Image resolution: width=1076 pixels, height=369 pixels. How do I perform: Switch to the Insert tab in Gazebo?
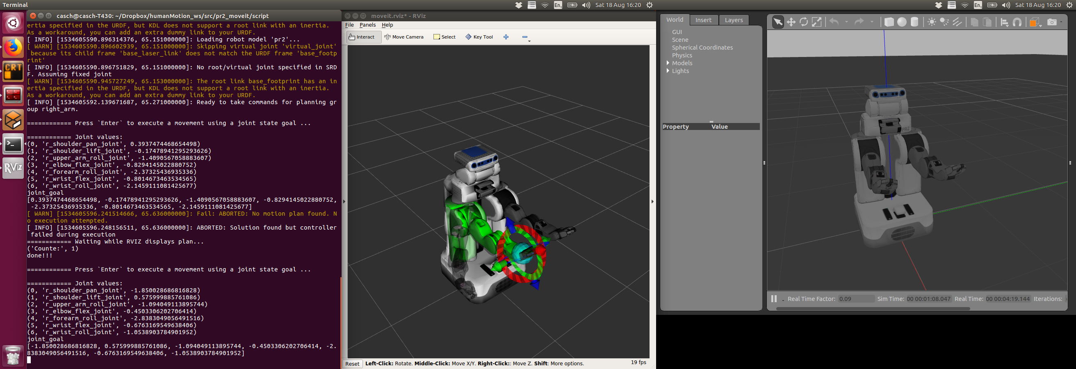coord(703,20)
